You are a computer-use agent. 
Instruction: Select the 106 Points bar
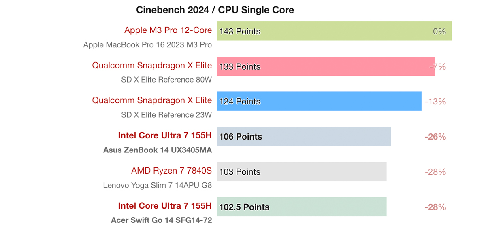304,137
